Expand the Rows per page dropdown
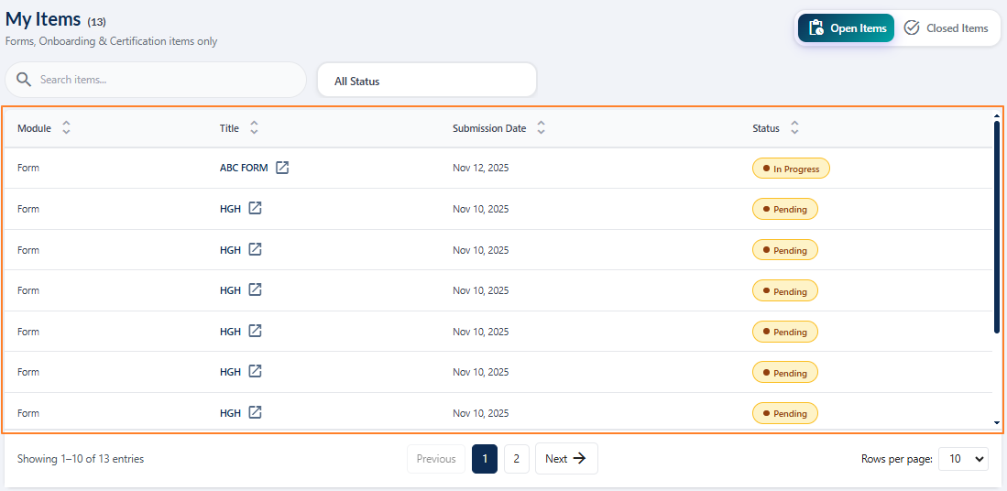The height and width of the screenshot is (491, 1007). (963, 459)
